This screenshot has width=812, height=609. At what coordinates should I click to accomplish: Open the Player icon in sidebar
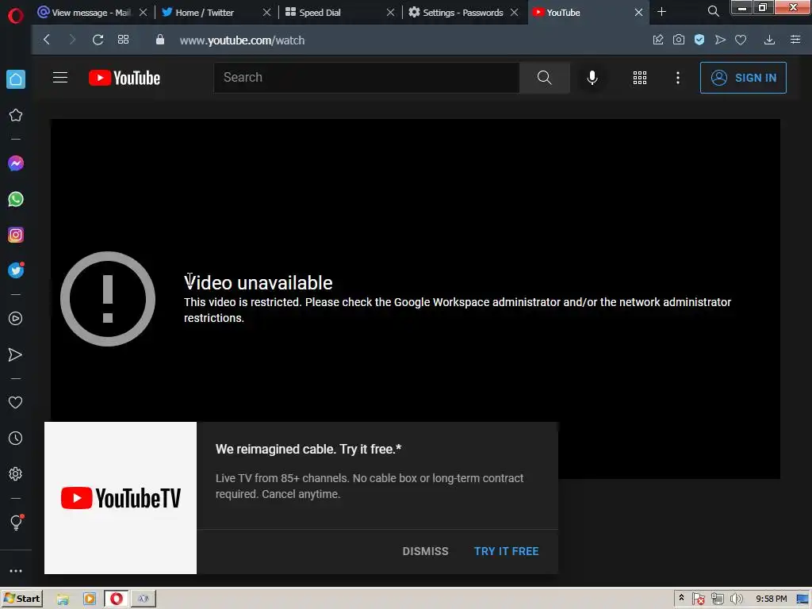[16, 318]
